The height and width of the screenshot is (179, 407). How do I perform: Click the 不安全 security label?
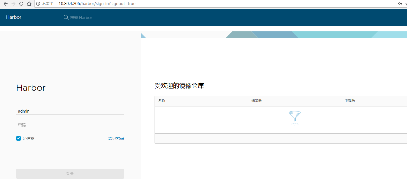(x=48, y=4)
